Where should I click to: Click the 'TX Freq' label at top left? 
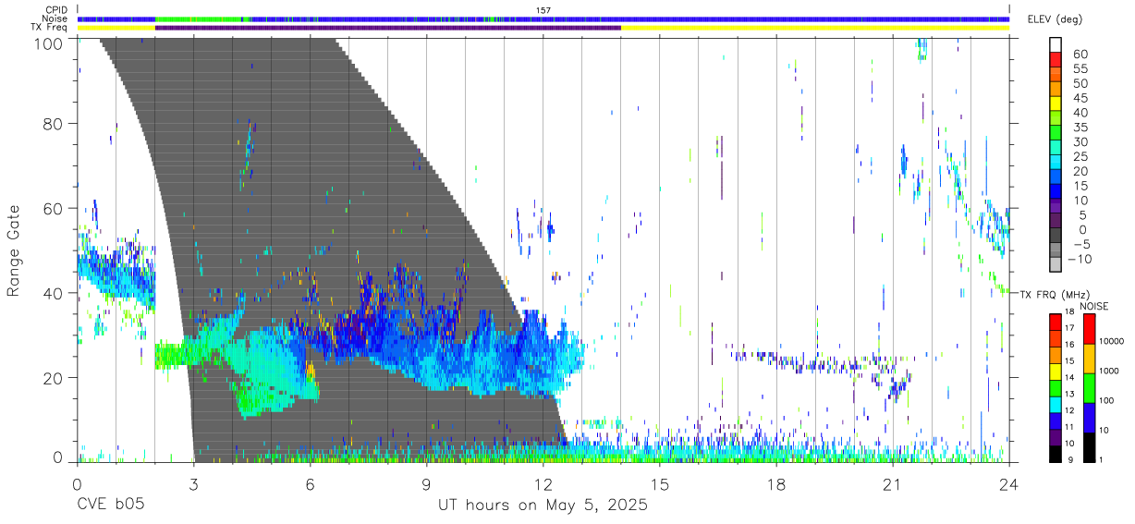[x=50, y=28]
